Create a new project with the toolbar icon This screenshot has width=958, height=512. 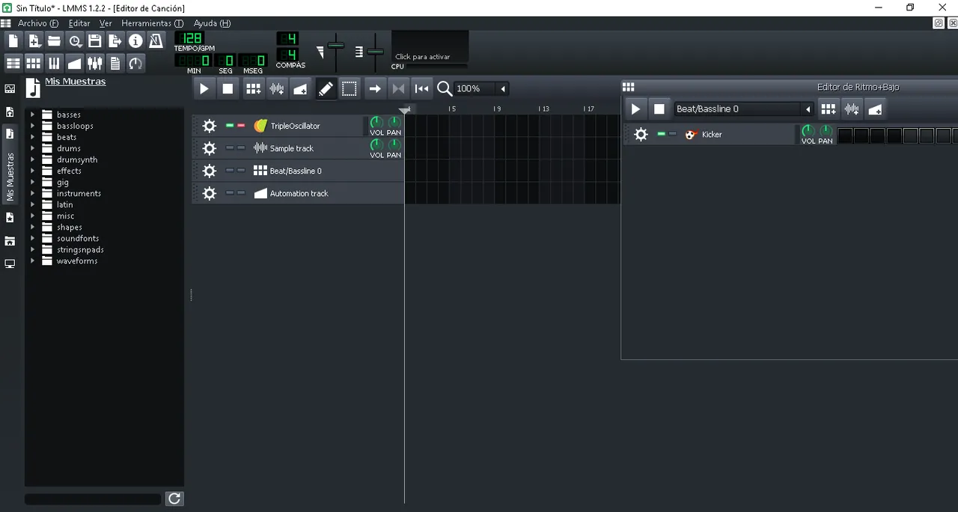coord(13,41)
